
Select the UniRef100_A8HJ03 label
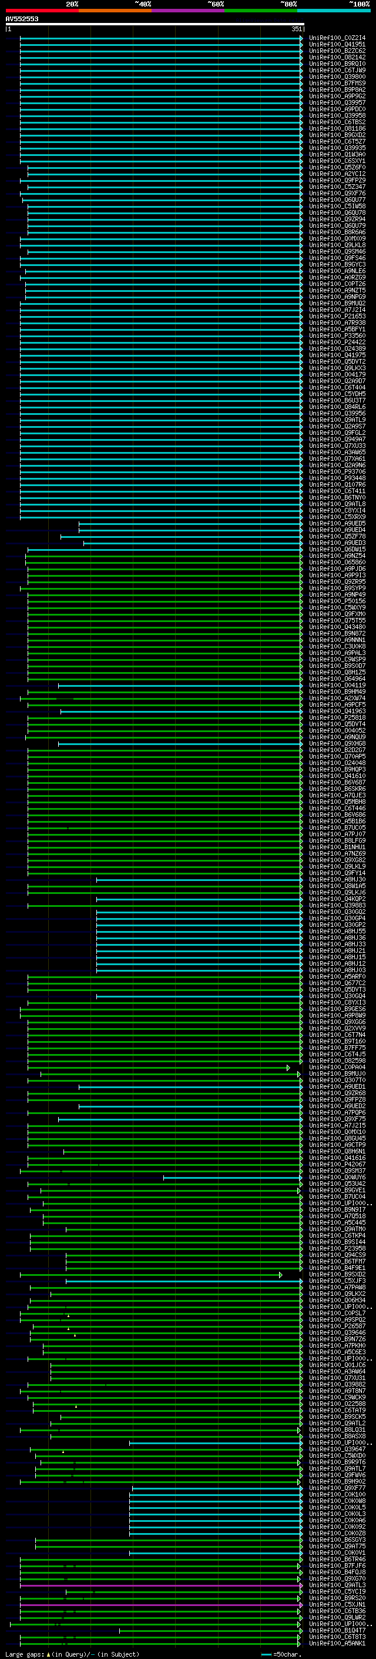(337, 970)
